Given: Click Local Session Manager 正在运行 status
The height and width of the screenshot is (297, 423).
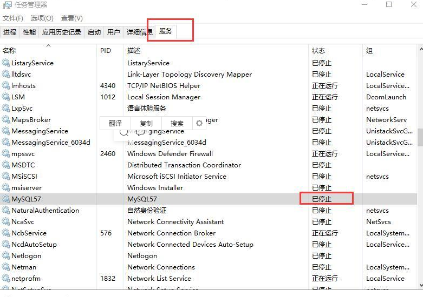Looking at the screenshot, I should pyautogui.click(x=325, y=97).
